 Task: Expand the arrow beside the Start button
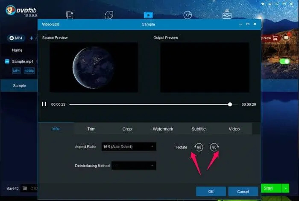click(285, 188)
